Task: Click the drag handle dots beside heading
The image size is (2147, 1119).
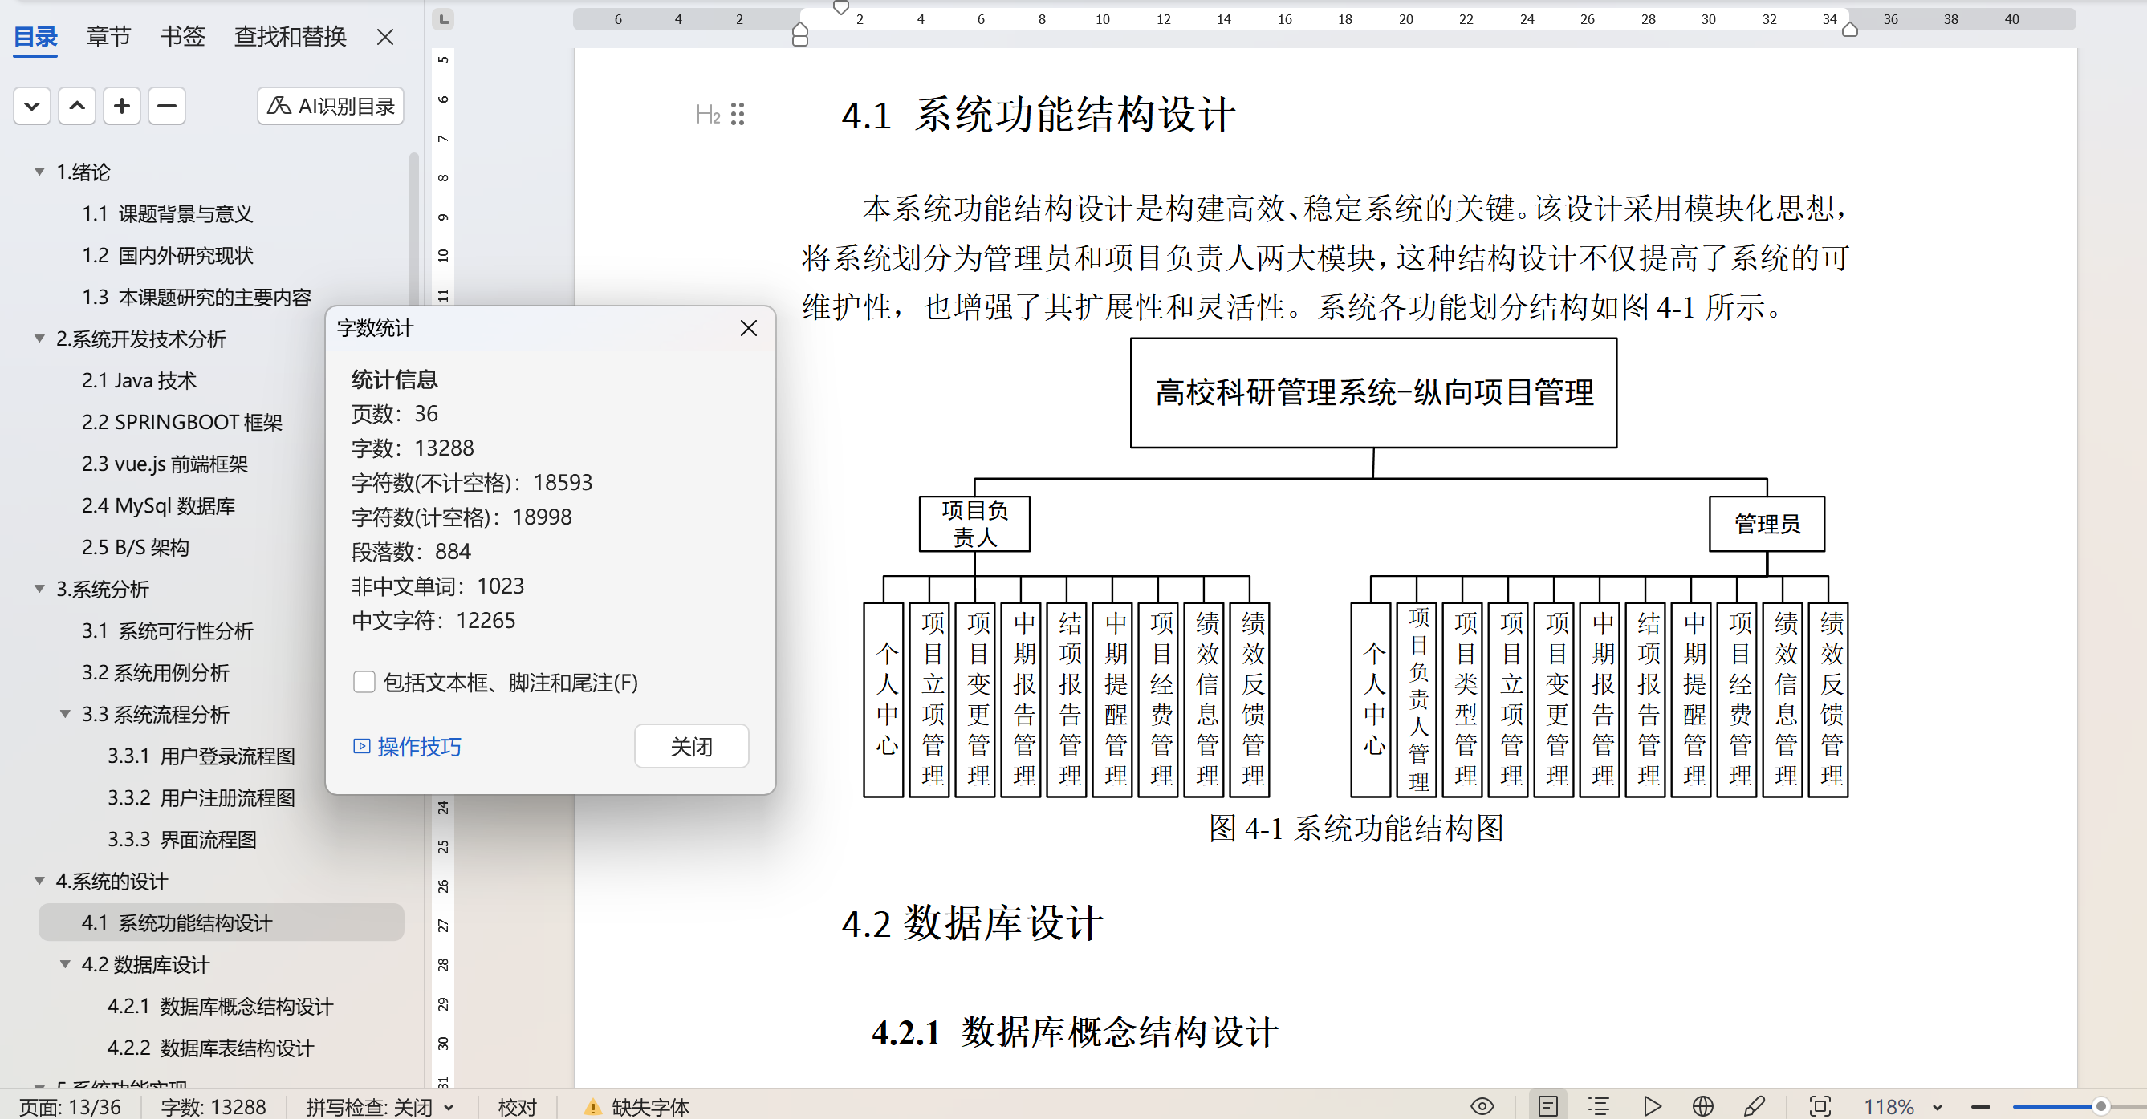Action: click(x=737, y=114)
